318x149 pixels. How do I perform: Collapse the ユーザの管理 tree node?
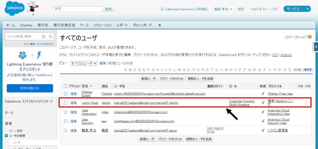click(6, 136)
